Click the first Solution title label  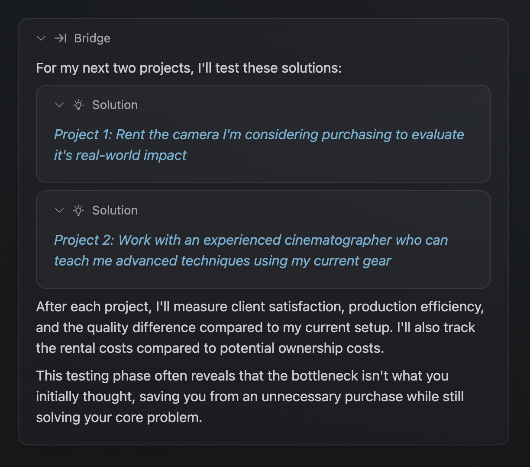tap(115, 105)
